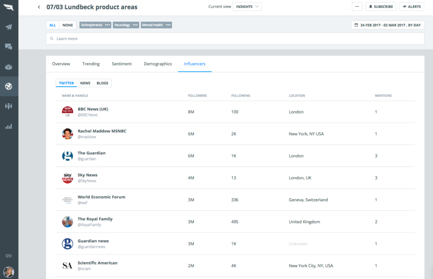This screenshot has width=433, height=279.
Task: Select ALL topics
Action: [52, 25]
